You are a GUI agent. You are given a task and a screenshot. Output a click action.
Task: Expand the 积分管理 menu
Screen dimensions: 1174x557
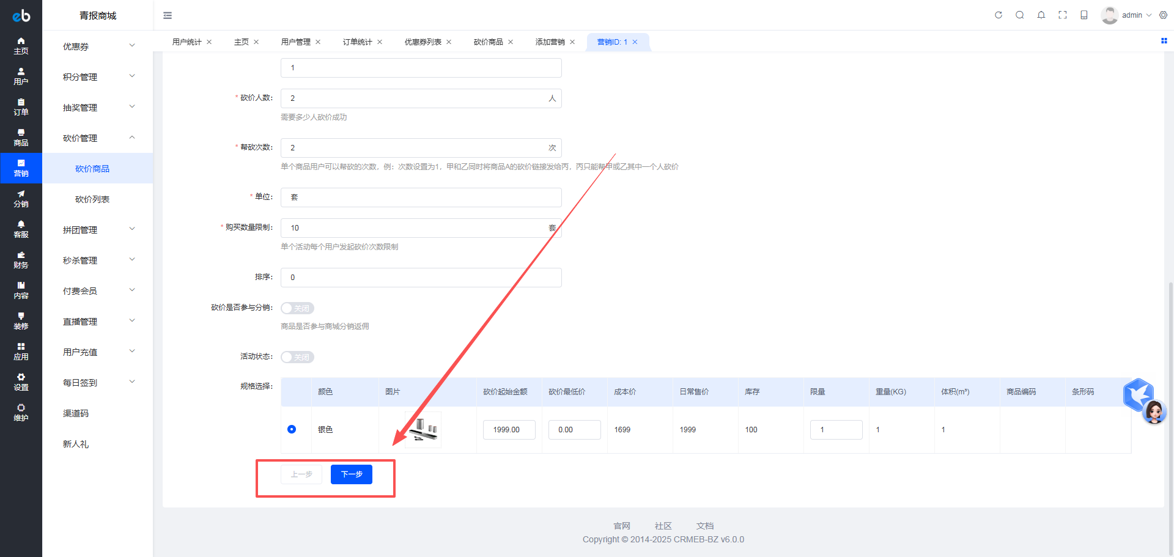click(98, 76)
